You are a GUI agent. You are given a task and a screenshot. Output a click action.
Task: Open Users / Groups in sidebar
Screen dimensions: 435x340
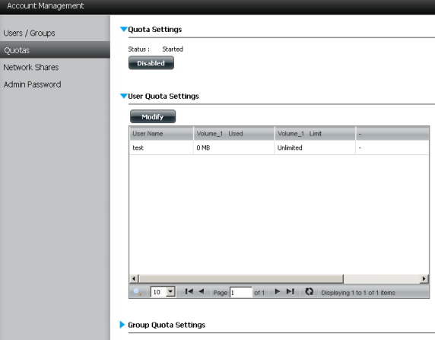point(29,33)
